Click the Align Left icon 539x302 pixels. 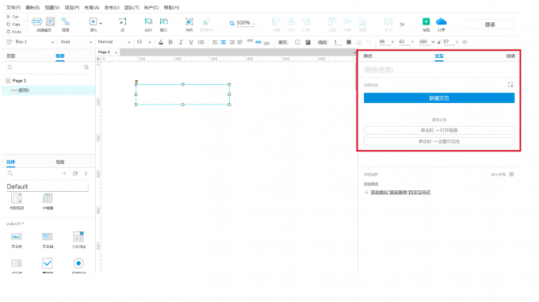click(276, 21)
